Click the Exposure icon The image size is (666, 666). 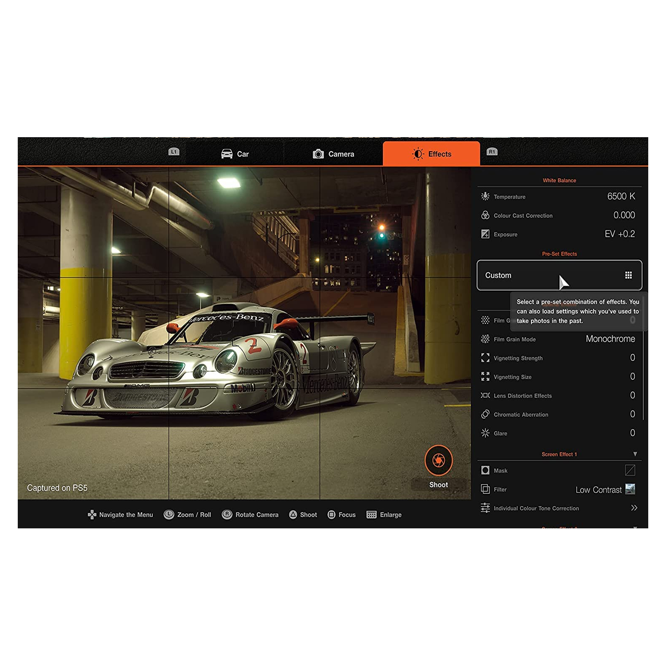485,234
